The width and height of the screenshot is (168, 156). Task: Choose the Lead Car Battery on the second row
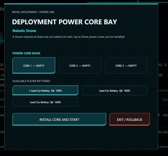click(x=45, y=102)
